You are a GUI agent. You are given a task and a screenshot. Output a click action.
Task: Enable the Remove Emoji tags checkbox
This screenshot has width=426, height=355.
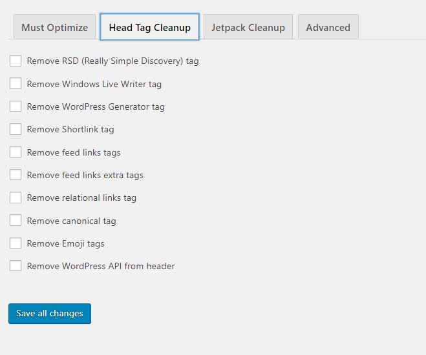(16, 243)
